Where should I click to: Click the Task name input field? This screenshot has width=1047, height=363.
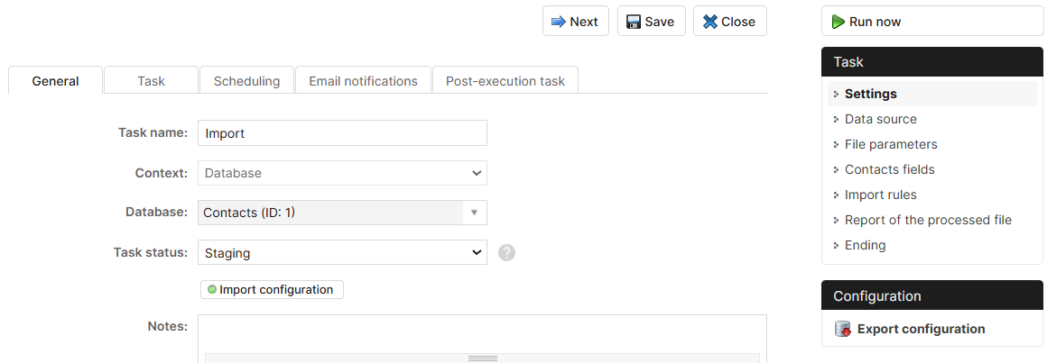(343, 133)
